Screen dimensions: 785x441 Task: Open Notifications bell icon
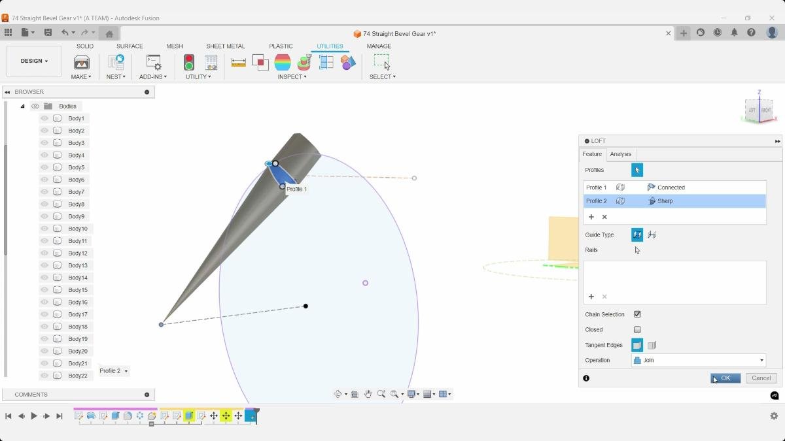[734, 33]
